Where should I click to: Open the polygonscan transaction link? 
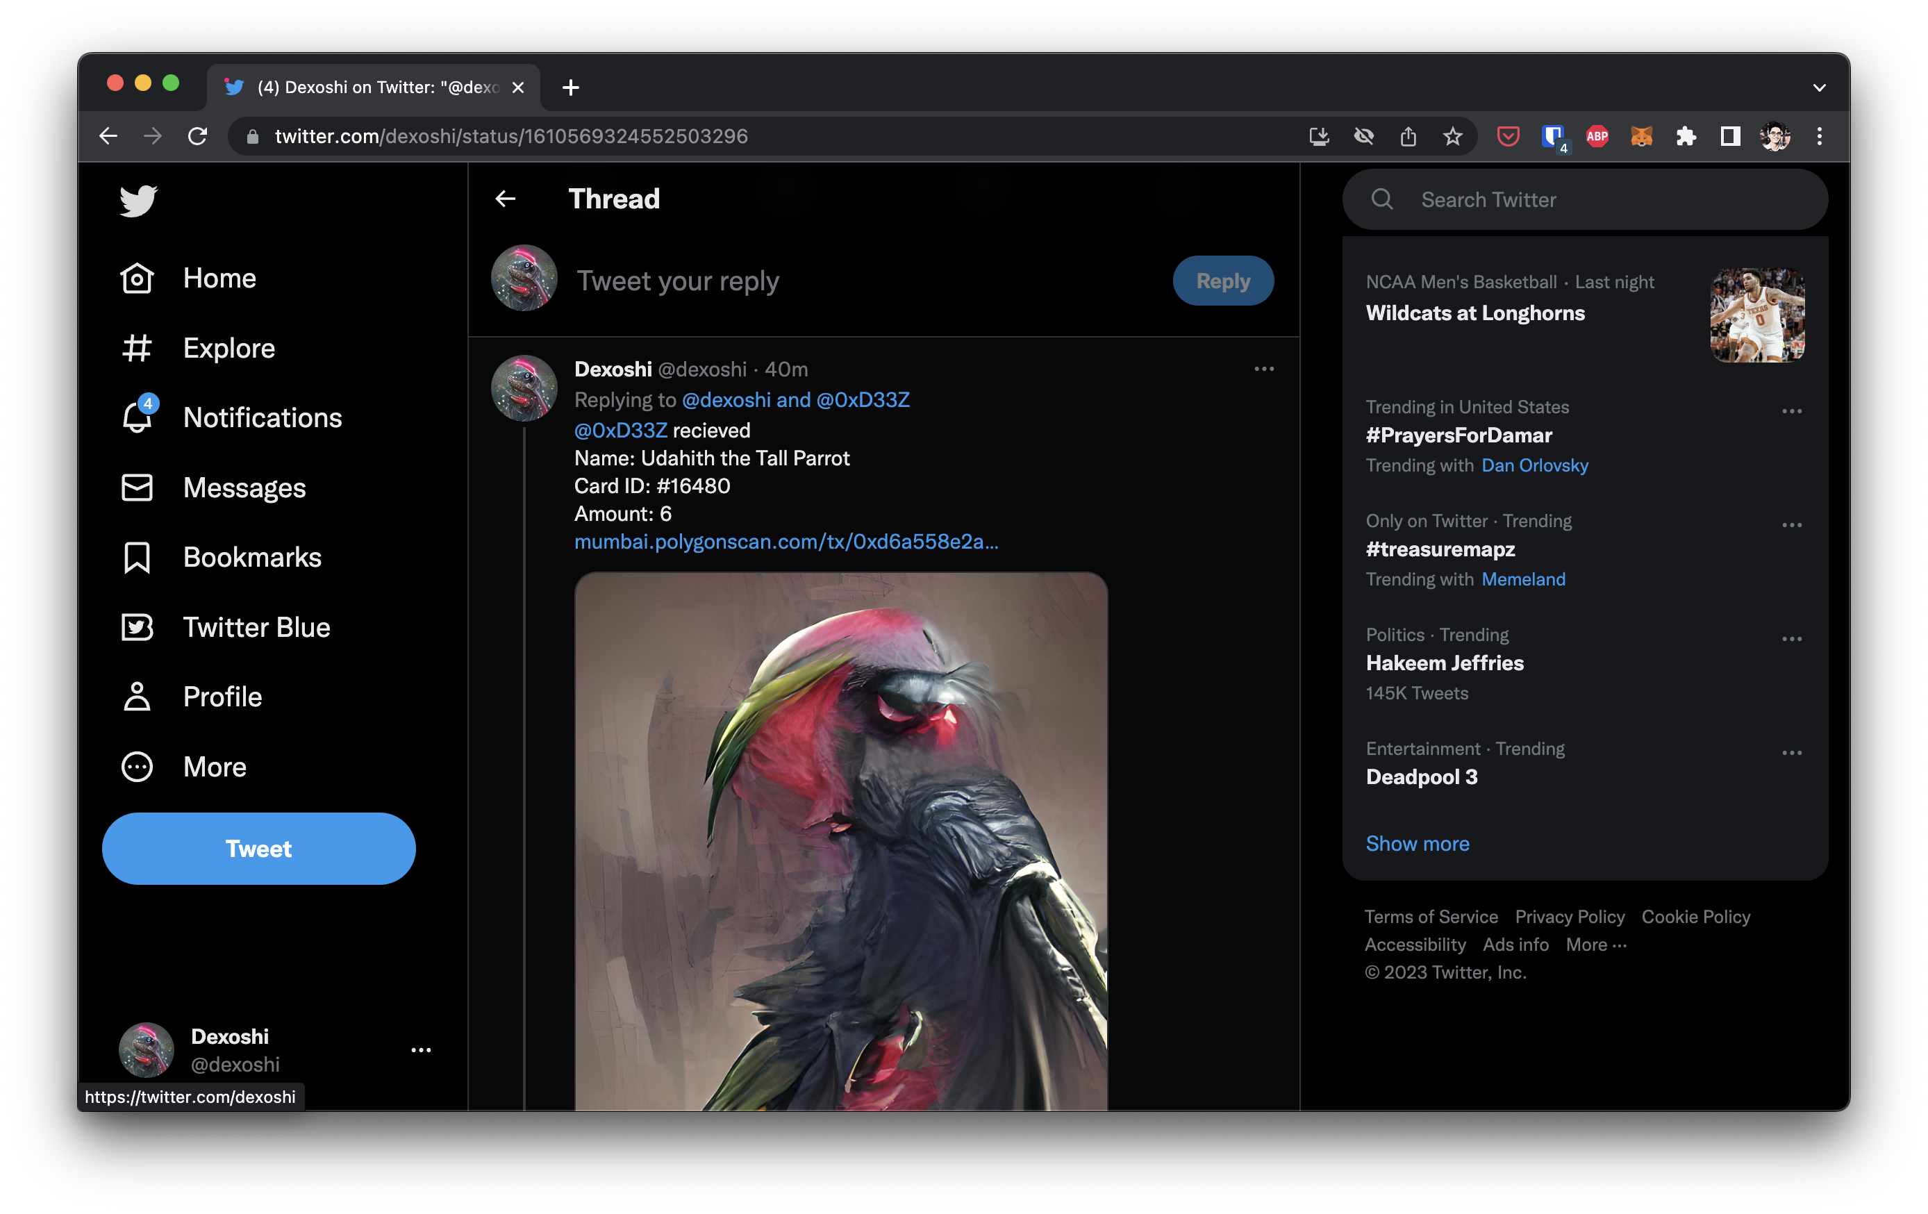coord(786,542)
